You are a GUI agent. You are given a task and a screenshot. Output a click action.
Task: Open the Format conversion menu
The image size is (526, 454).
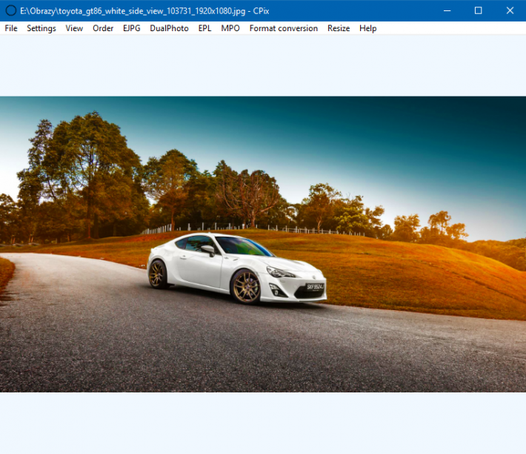pyautogui.click(x=284, y=28)
